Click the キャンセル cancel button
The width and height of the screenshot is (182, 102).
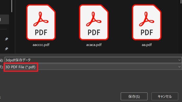pyautogui.click(x=165, y=96)
